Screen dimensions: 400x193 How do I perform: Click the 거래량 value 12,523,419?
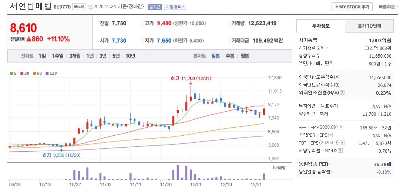[x=262, y=23]
